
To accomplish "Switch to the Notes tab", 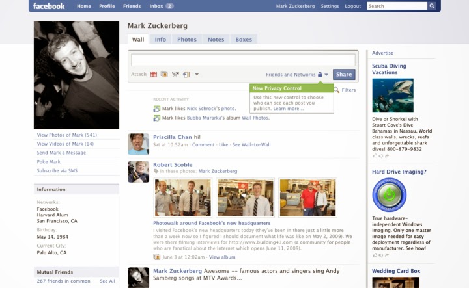I will (216, 39).
